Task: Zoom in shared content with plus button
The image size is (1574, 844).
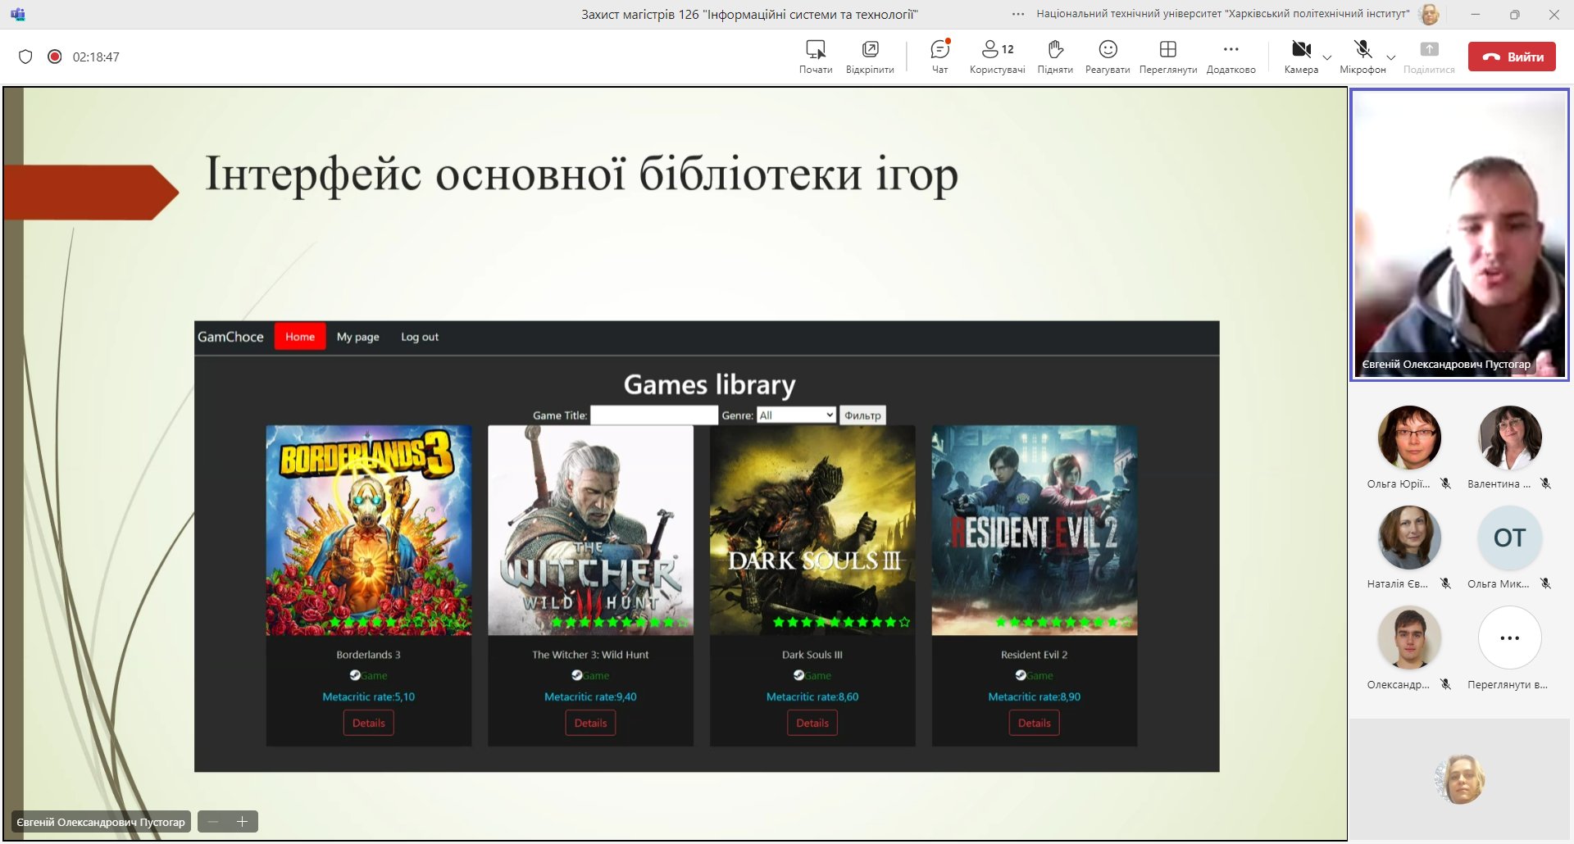Action: pos(243,821)
